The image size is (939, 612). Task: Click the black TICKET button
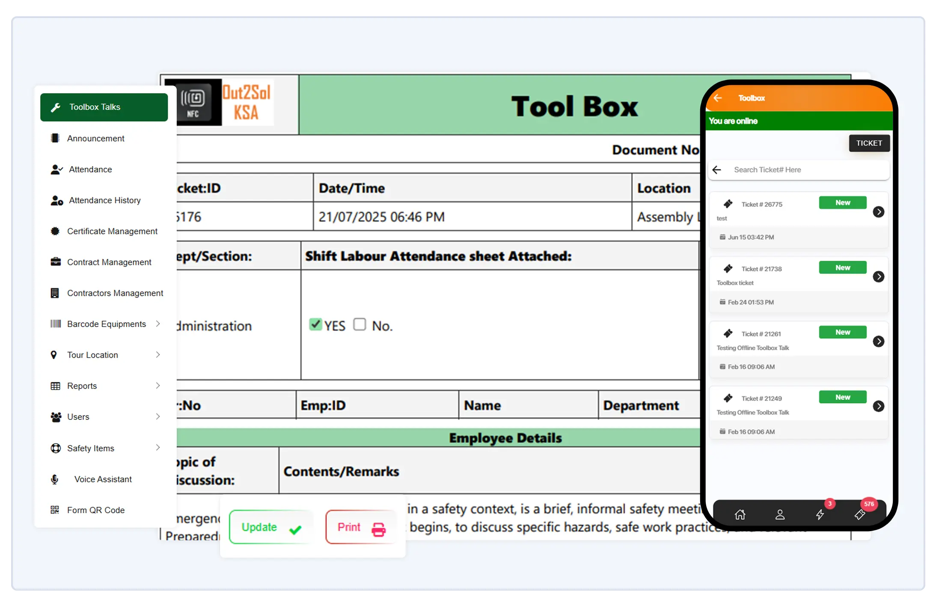pyautogui.click(x=869, y=143)
